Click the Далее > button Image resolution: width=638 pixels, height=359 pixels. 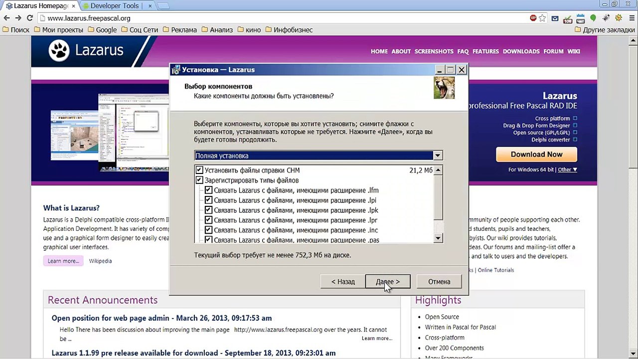click(388, 282)
